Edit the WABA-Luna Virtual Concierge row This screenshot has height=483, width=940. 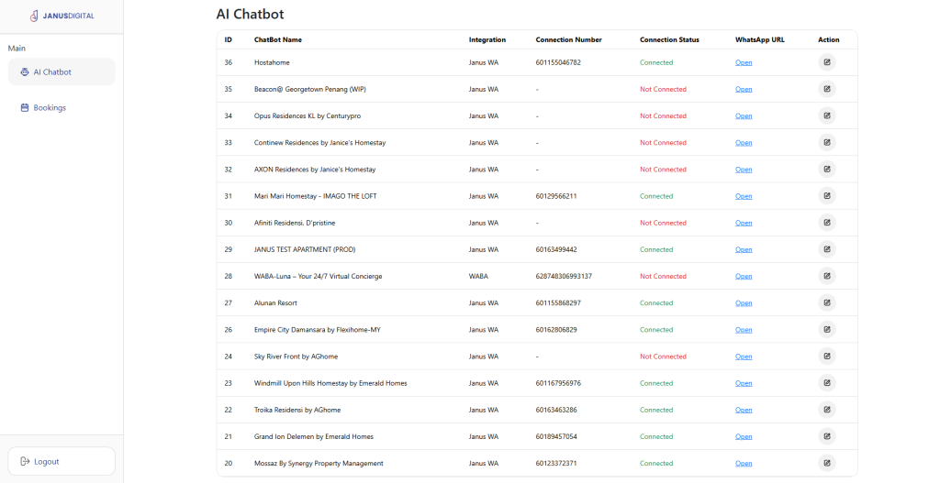tap(827, 276)
